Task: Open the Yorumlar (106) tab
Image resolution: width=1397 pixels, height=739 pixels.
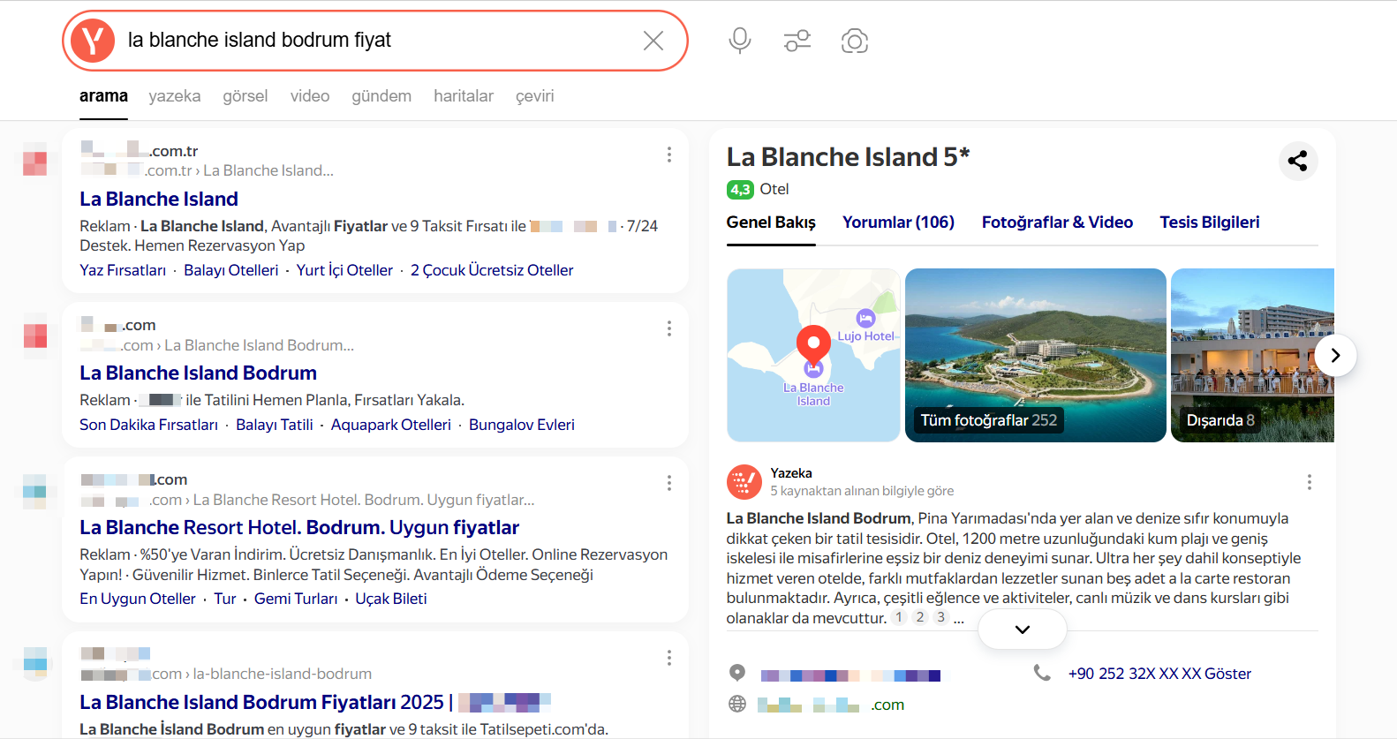Action: [898, 222]
